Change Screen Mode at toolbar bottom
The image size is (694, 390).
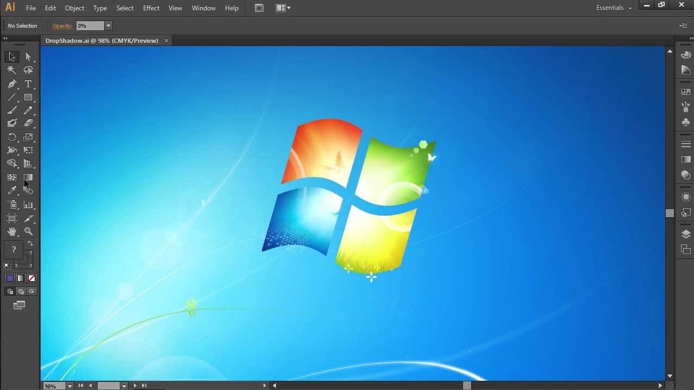(20, 305)
